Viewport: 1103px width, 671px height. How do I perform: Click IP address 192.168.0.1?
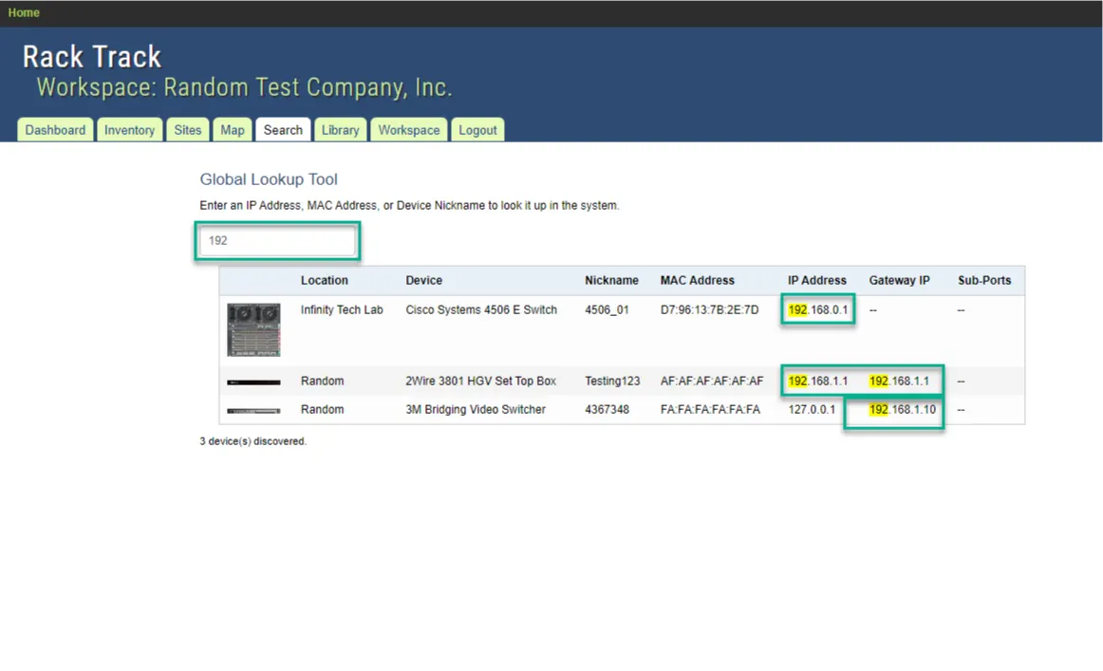click(x=818, y=309)
